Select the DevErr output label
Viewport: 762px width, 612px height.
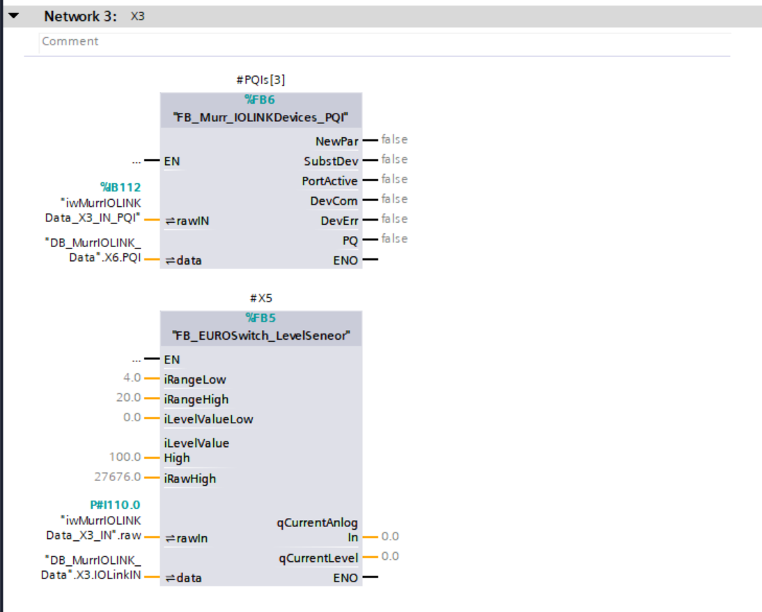click(339, 221)
